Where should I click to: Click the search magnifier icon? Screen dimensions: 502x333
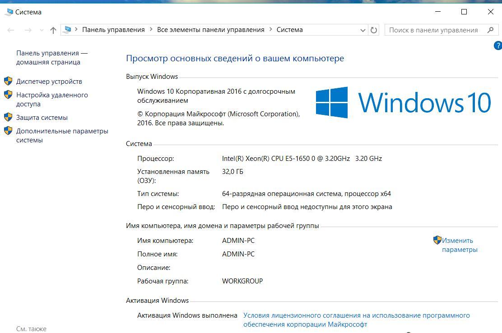(x=490, y=30)
